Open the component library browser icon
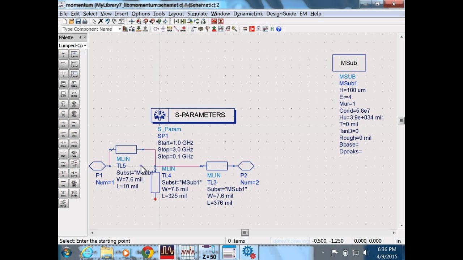Screen dimensions: 463x260 point(125,29)
